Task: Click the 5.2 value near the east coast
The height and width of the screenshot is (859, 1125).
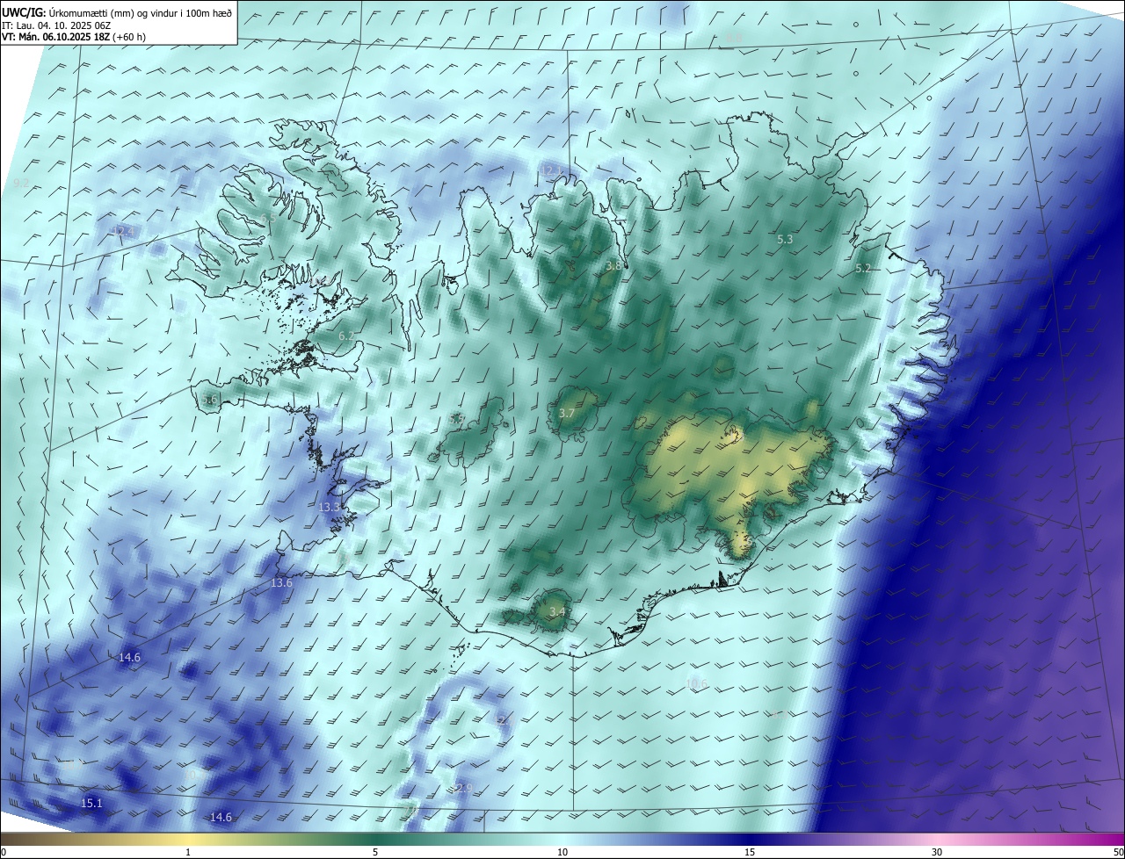Action: point(863,269)
